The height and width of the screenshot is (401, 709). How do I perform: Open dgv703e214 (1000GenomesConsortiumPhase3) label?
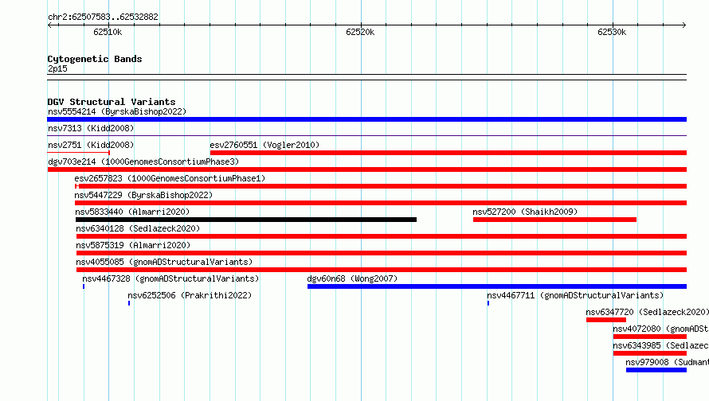(143, 162)
